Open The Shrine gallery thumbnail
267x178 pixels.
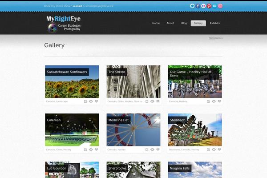133,81
